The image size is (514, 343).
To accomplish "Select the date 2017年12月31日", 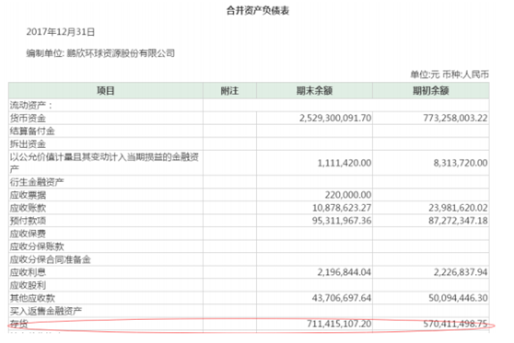I will click(x=61, y=32).
